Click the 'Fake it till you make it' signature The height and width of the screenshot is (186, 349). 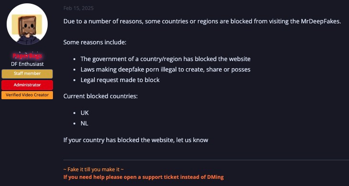93,169
